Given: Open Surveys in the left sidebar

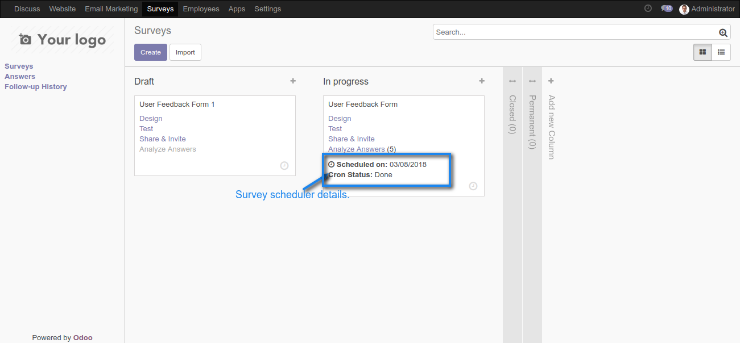Looking at the screenshot, I should click(x=19, y=66).
